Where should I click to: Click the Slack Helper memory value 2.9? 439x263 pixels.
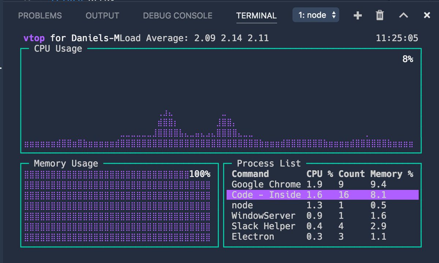tap(378, 226)
